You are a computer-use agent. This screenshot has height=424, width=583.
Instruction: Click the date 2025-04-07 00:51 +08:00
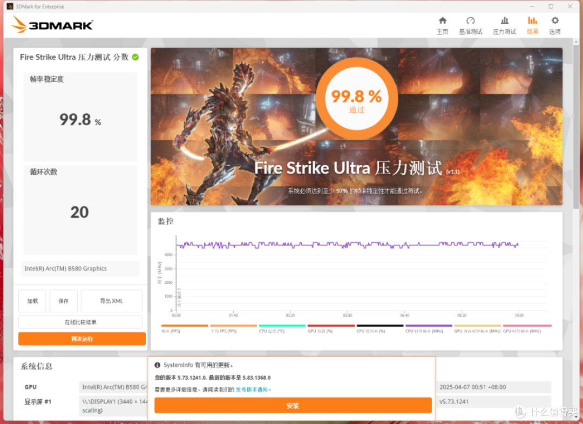[472, 387]
